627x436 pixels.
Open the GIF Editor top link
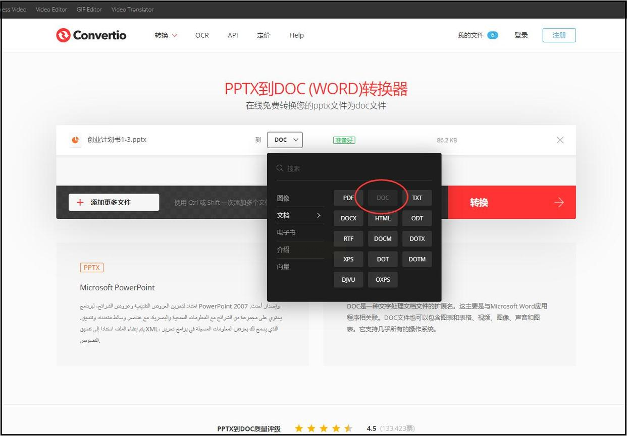tap(89, 10)
